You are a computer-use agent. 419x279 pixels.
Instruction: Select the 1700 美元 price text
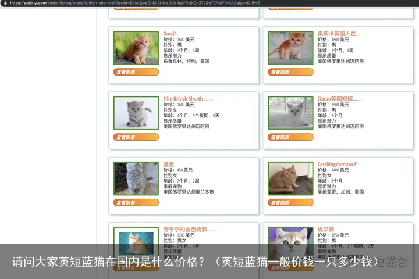pyautogui.click(x=186, y=235)
